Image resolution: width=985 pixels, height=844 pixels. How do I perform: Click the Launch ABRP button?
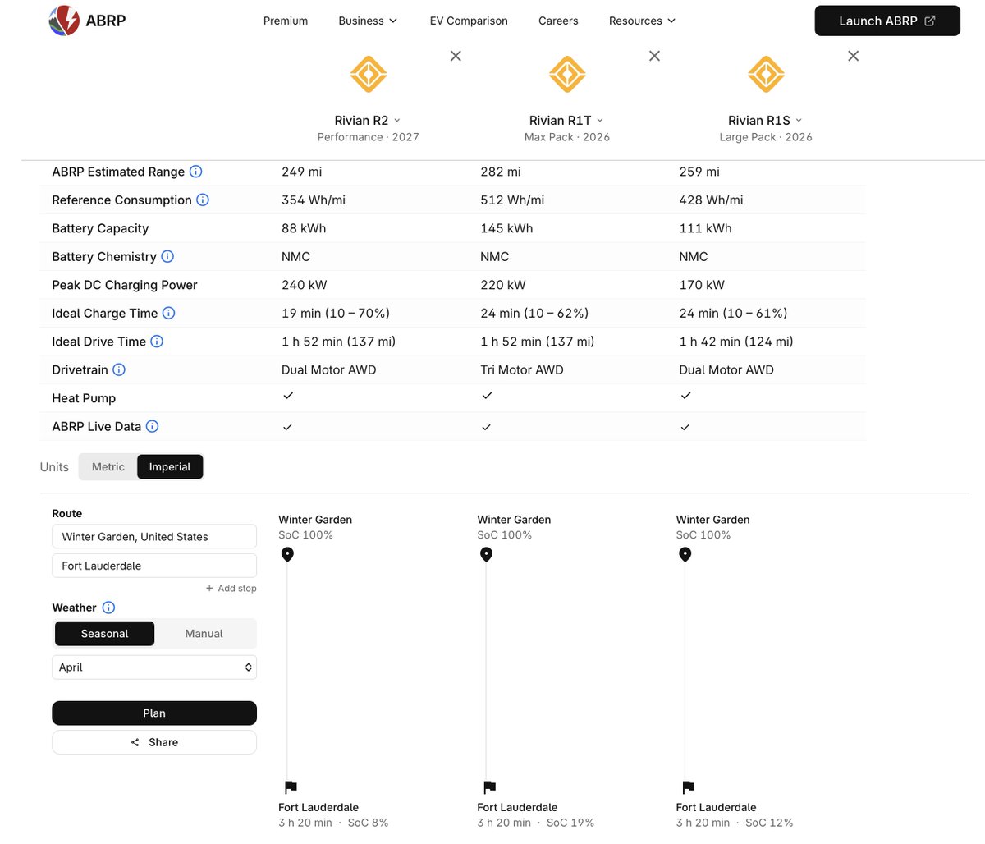pyautogui.click(x=887, y=21)
